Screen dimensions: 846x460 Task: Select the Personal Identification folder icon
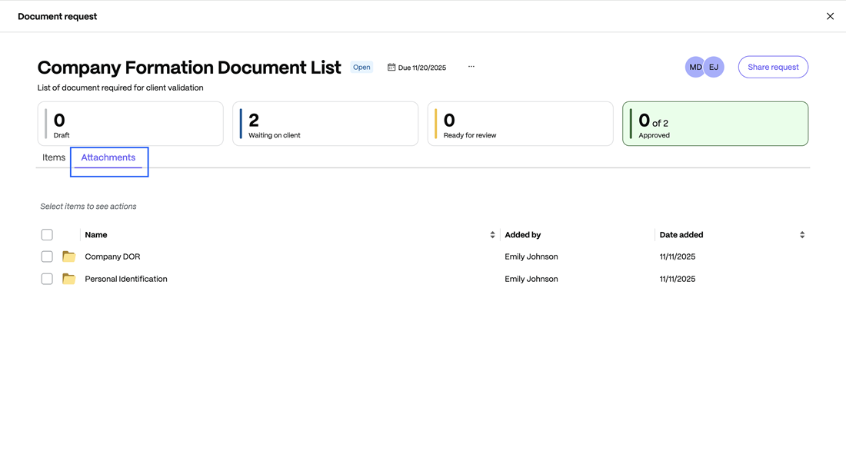tap(68, 278)
